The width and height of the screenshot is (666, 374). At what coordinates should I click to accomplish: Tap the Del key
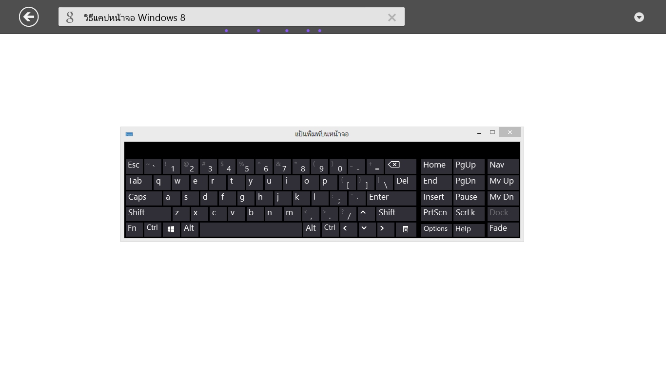tap(405, 183)
